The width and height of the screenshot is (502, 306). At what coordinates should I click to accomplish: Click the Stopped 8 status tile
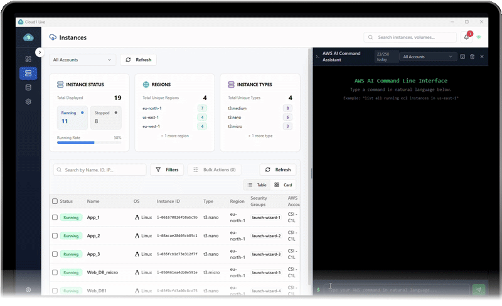[x=106, y=118]
